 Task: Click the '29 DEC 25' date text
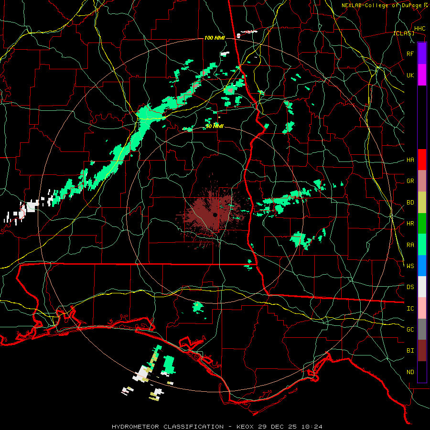click(x=277, y=427)
